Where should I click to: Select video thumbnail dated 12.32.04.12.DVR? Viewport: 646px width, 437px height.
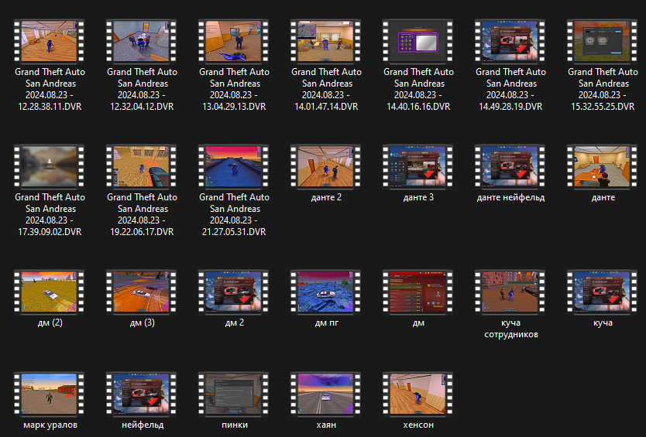pyautogui.click(x=141, y=41)
